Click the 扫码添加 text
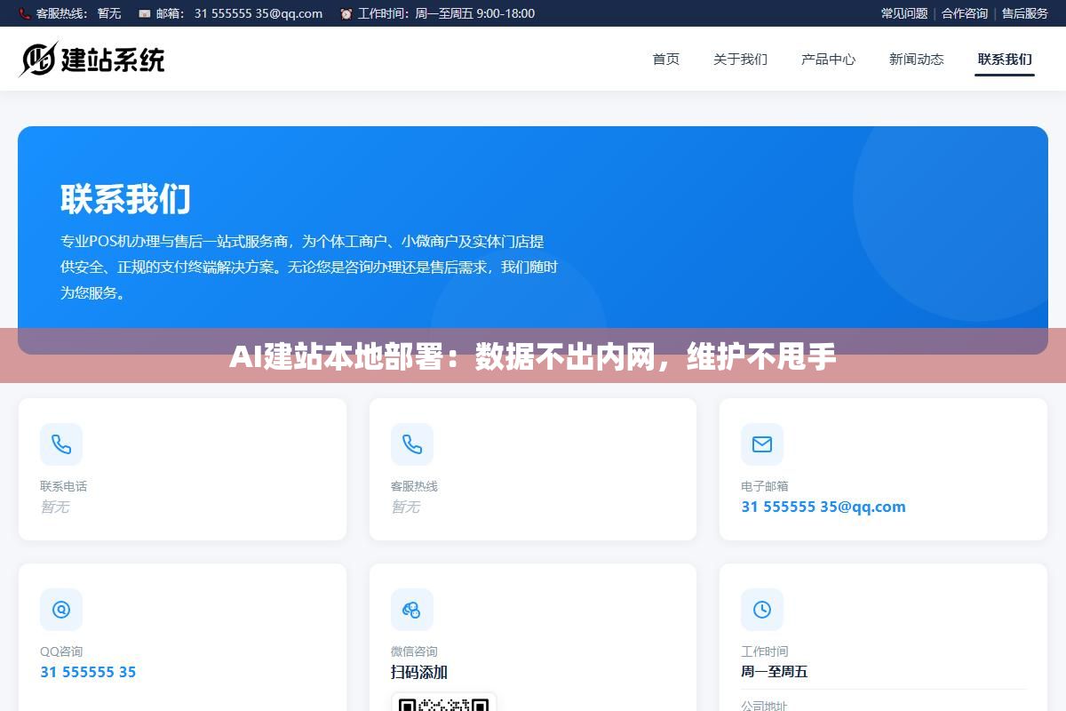 [419, 672]
